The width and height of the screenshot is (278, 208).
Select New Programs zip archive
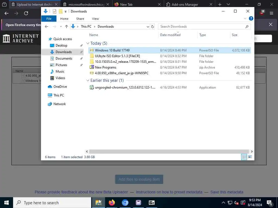click(x=169, y=67)
